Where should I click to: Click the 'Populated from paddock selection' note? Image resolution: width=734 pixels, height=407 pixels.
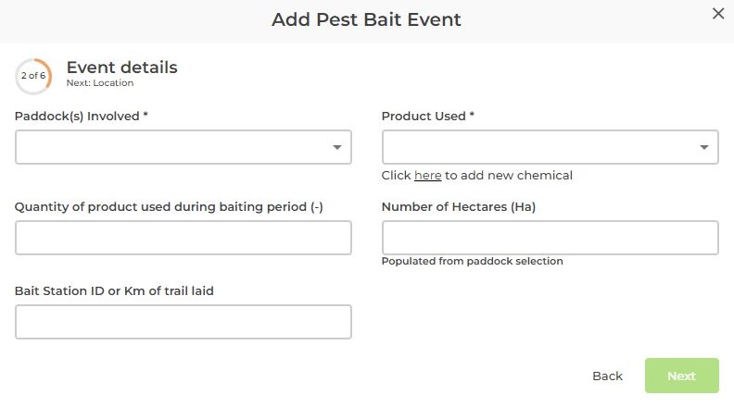point(473,261)
